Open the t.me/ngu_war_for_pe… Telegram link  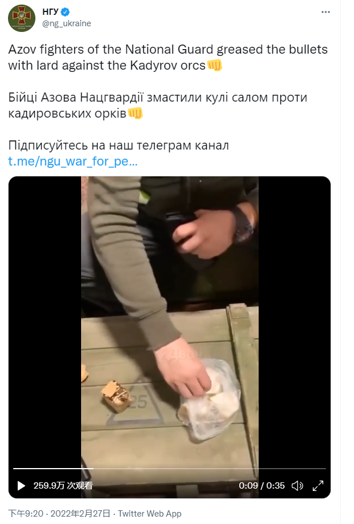tap(73, 162)
